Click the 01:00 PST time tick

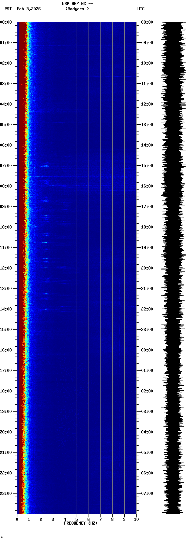coord(6,43)
